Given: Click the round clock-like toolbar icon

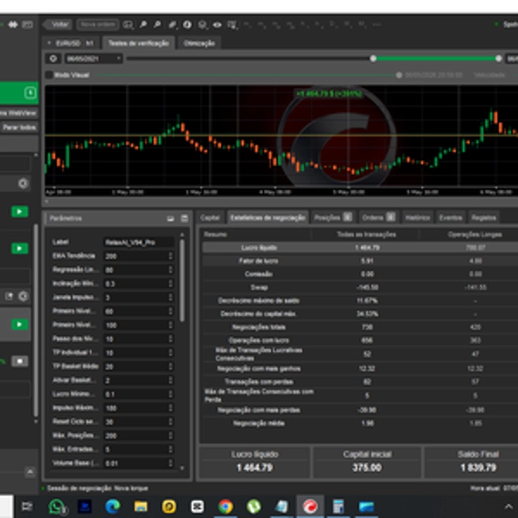Looking at the screenshot, I should (x=187, y=24).
